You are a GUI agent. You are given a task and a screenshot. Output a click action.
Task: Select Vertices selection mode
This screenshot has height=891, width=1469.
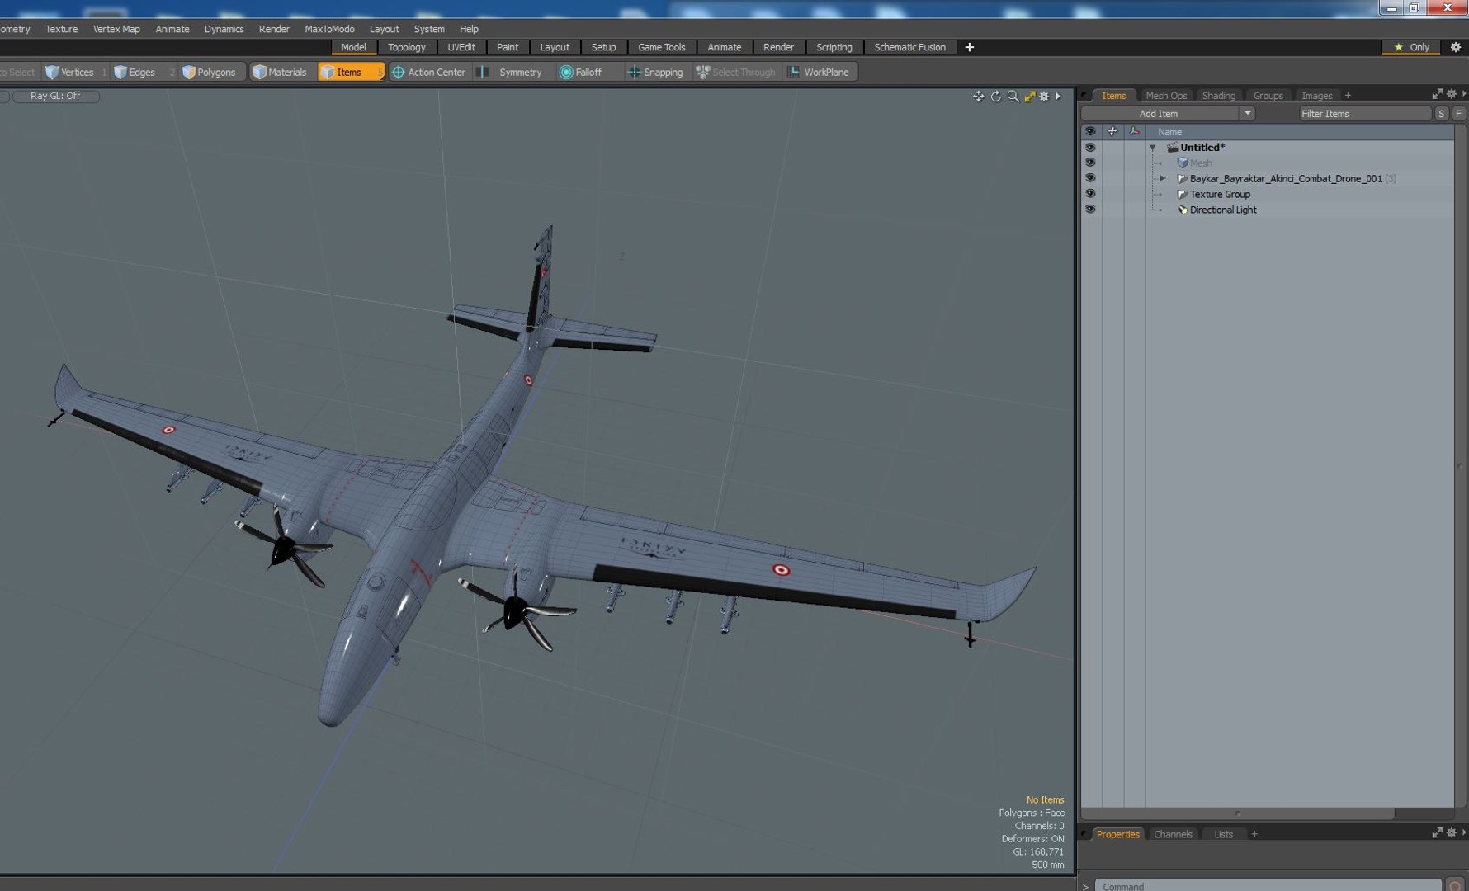point(70,72)
